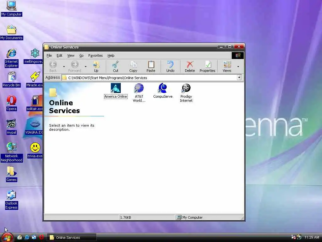Click the Undo toolbar button
This screenshot has height=242, width=322.
pos(170,66)
